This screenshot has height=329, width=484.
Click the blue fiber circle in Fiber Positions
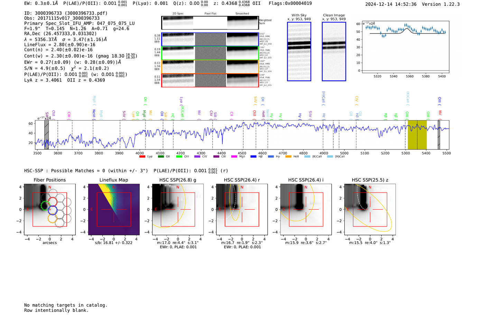pos(53,210)
